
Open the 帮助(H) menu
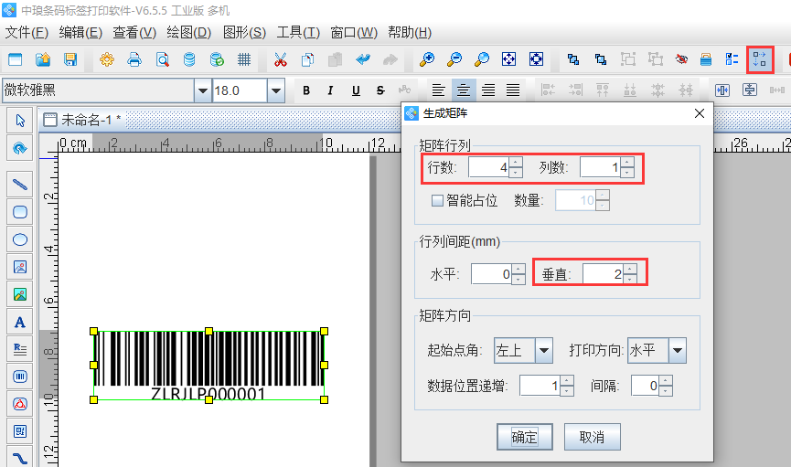(410, 33)
